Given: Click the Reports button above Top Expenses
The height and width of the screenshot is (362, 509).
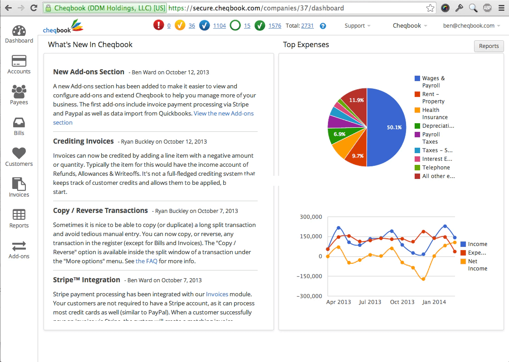Looking at the screenshot, I should coord(489,46).
